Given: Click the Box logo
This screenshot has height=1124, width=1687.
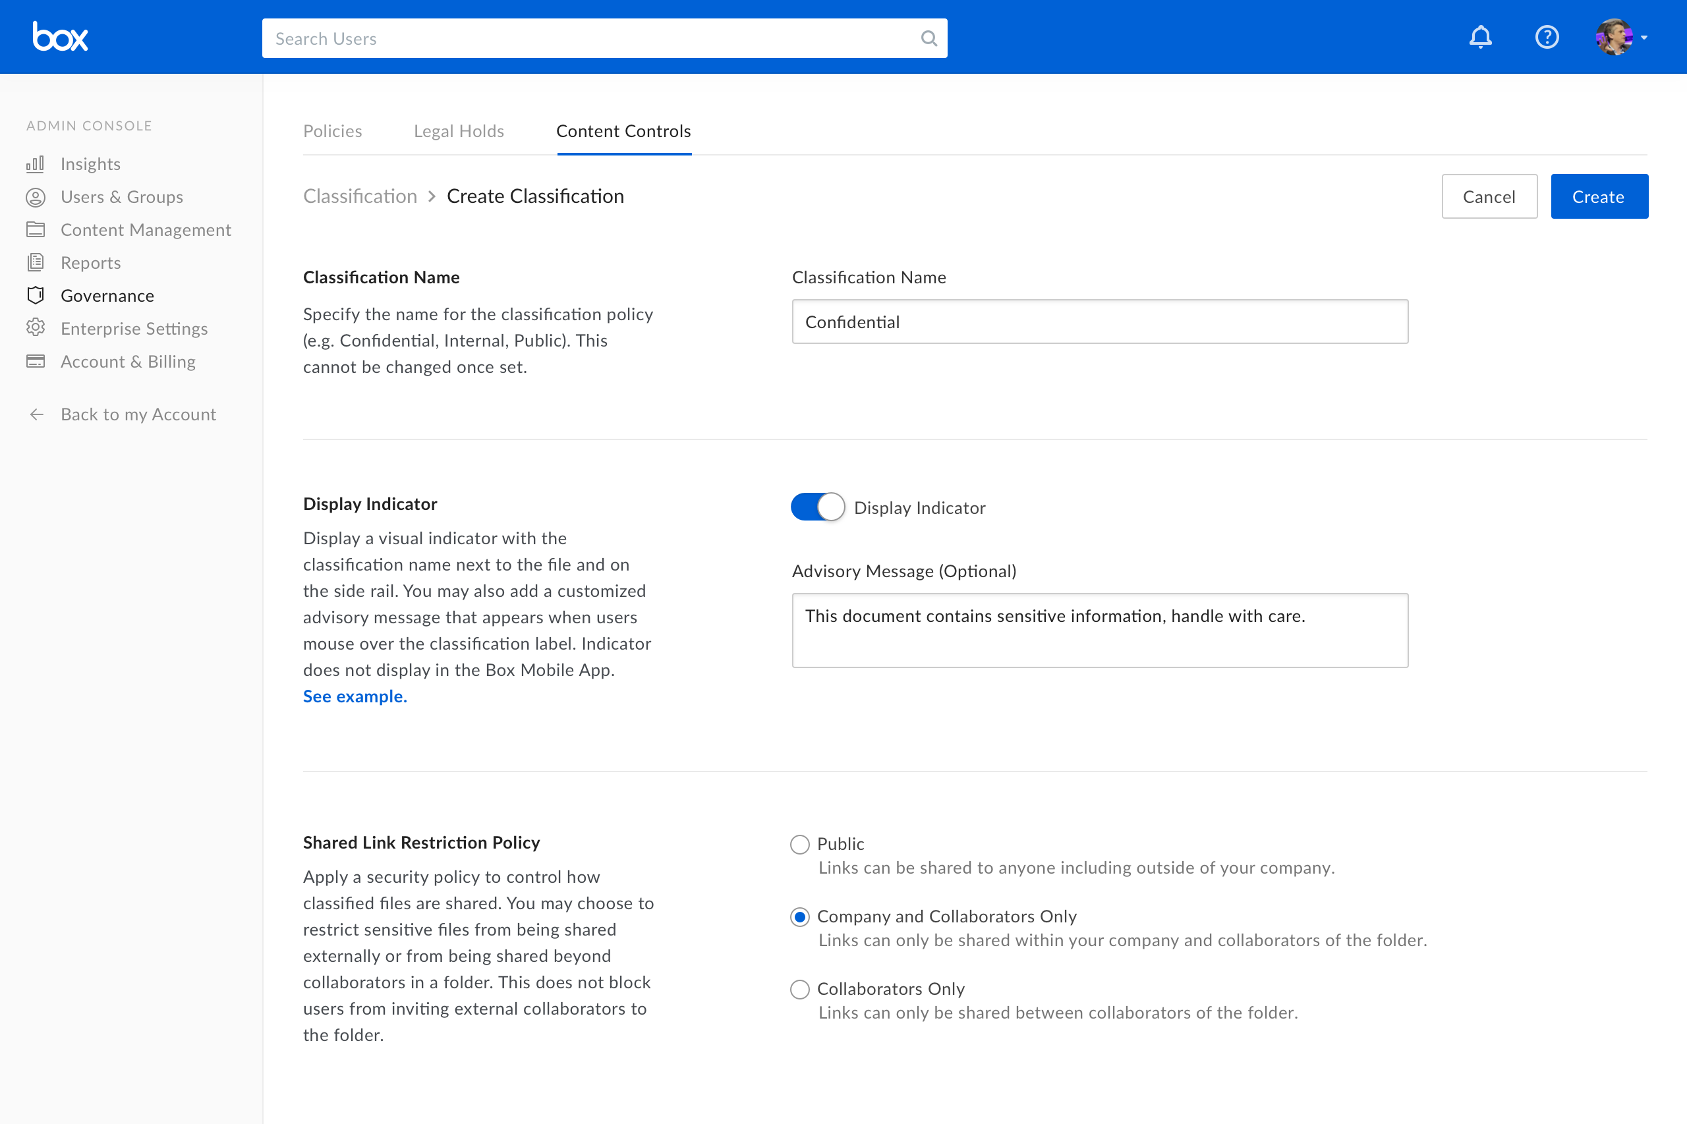Looking at the screenshot, I should (60, 36).
